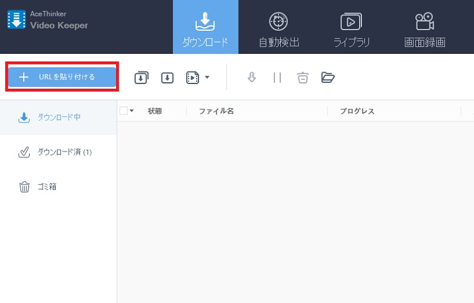Select ダウンロード中 in the sidebar
The width and height of the screenshot is (474, 303).
(58, 117)
